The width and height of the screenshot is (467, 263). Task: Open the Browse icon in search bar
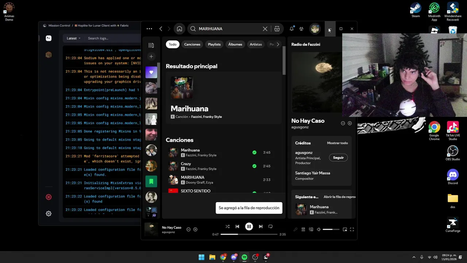coord(277,29)
